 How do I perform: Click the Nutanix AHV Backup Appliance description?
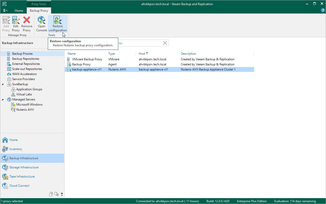click(208, 69)
